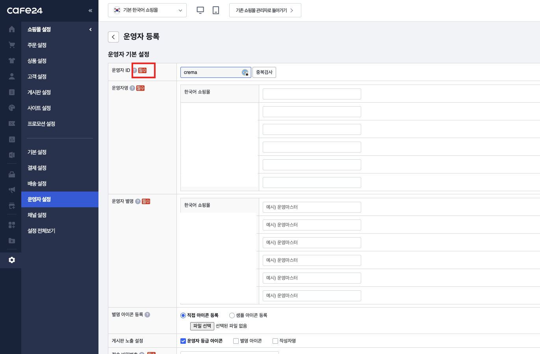
Task: Click the megaphone marketing icon
Action: point(11,190)
